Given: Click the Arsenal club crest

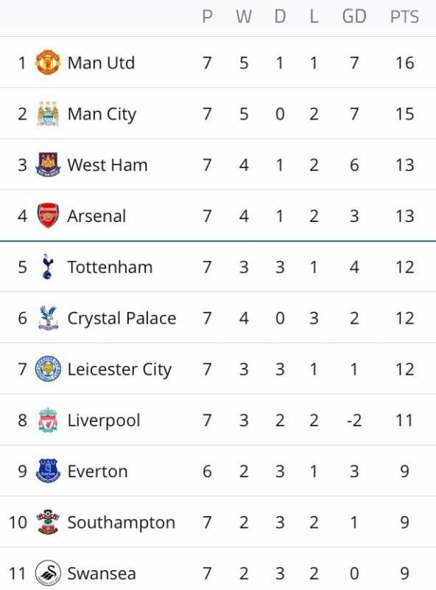Looking at the screenshot, I should 48,215.
